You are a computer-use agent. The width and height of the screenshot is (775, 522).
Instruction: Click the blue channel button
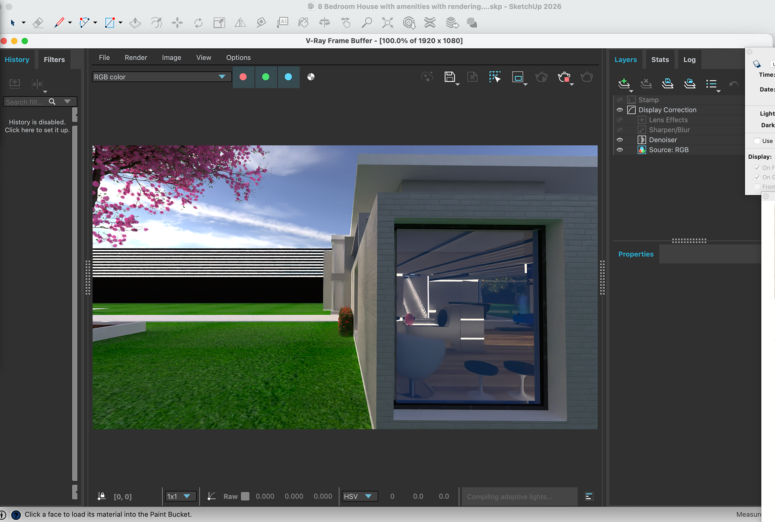click(288, 77)
